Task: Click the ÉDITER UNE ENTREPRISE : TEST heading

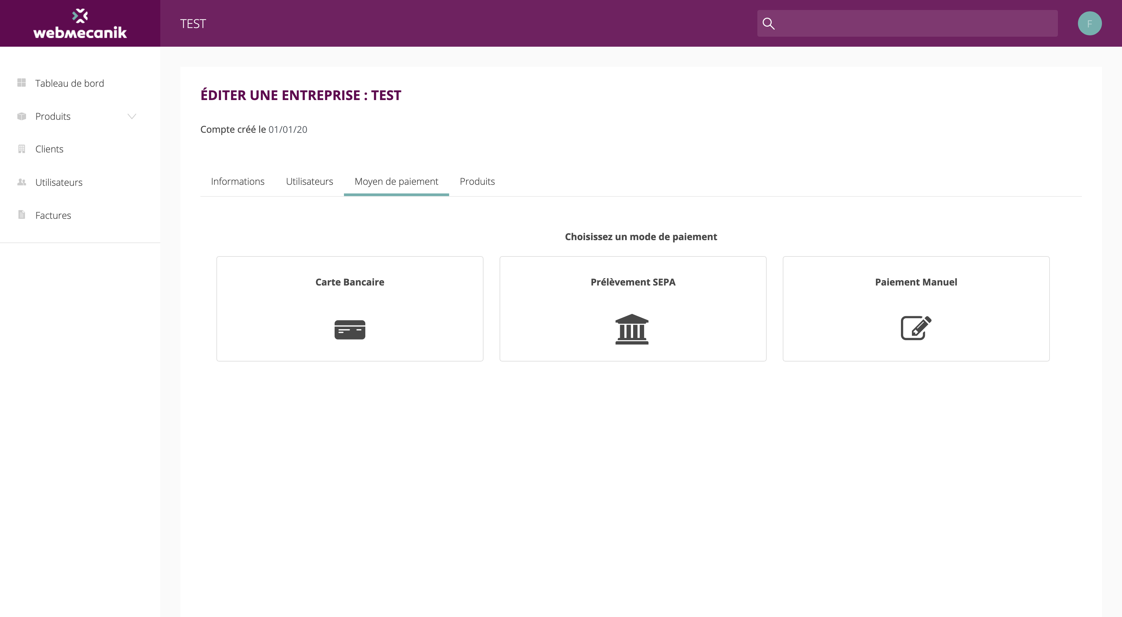Action: [301, 95]
